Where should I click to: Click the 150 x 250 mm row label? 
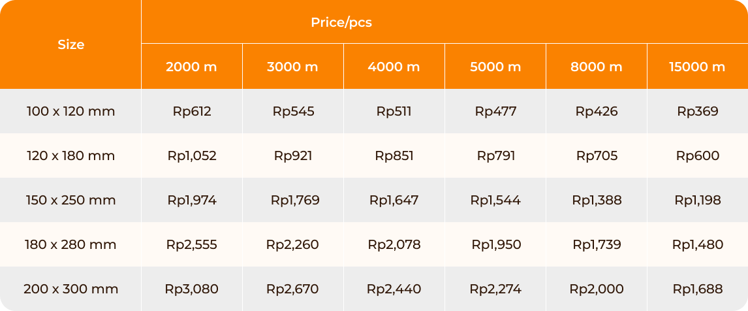coord(70,200)
